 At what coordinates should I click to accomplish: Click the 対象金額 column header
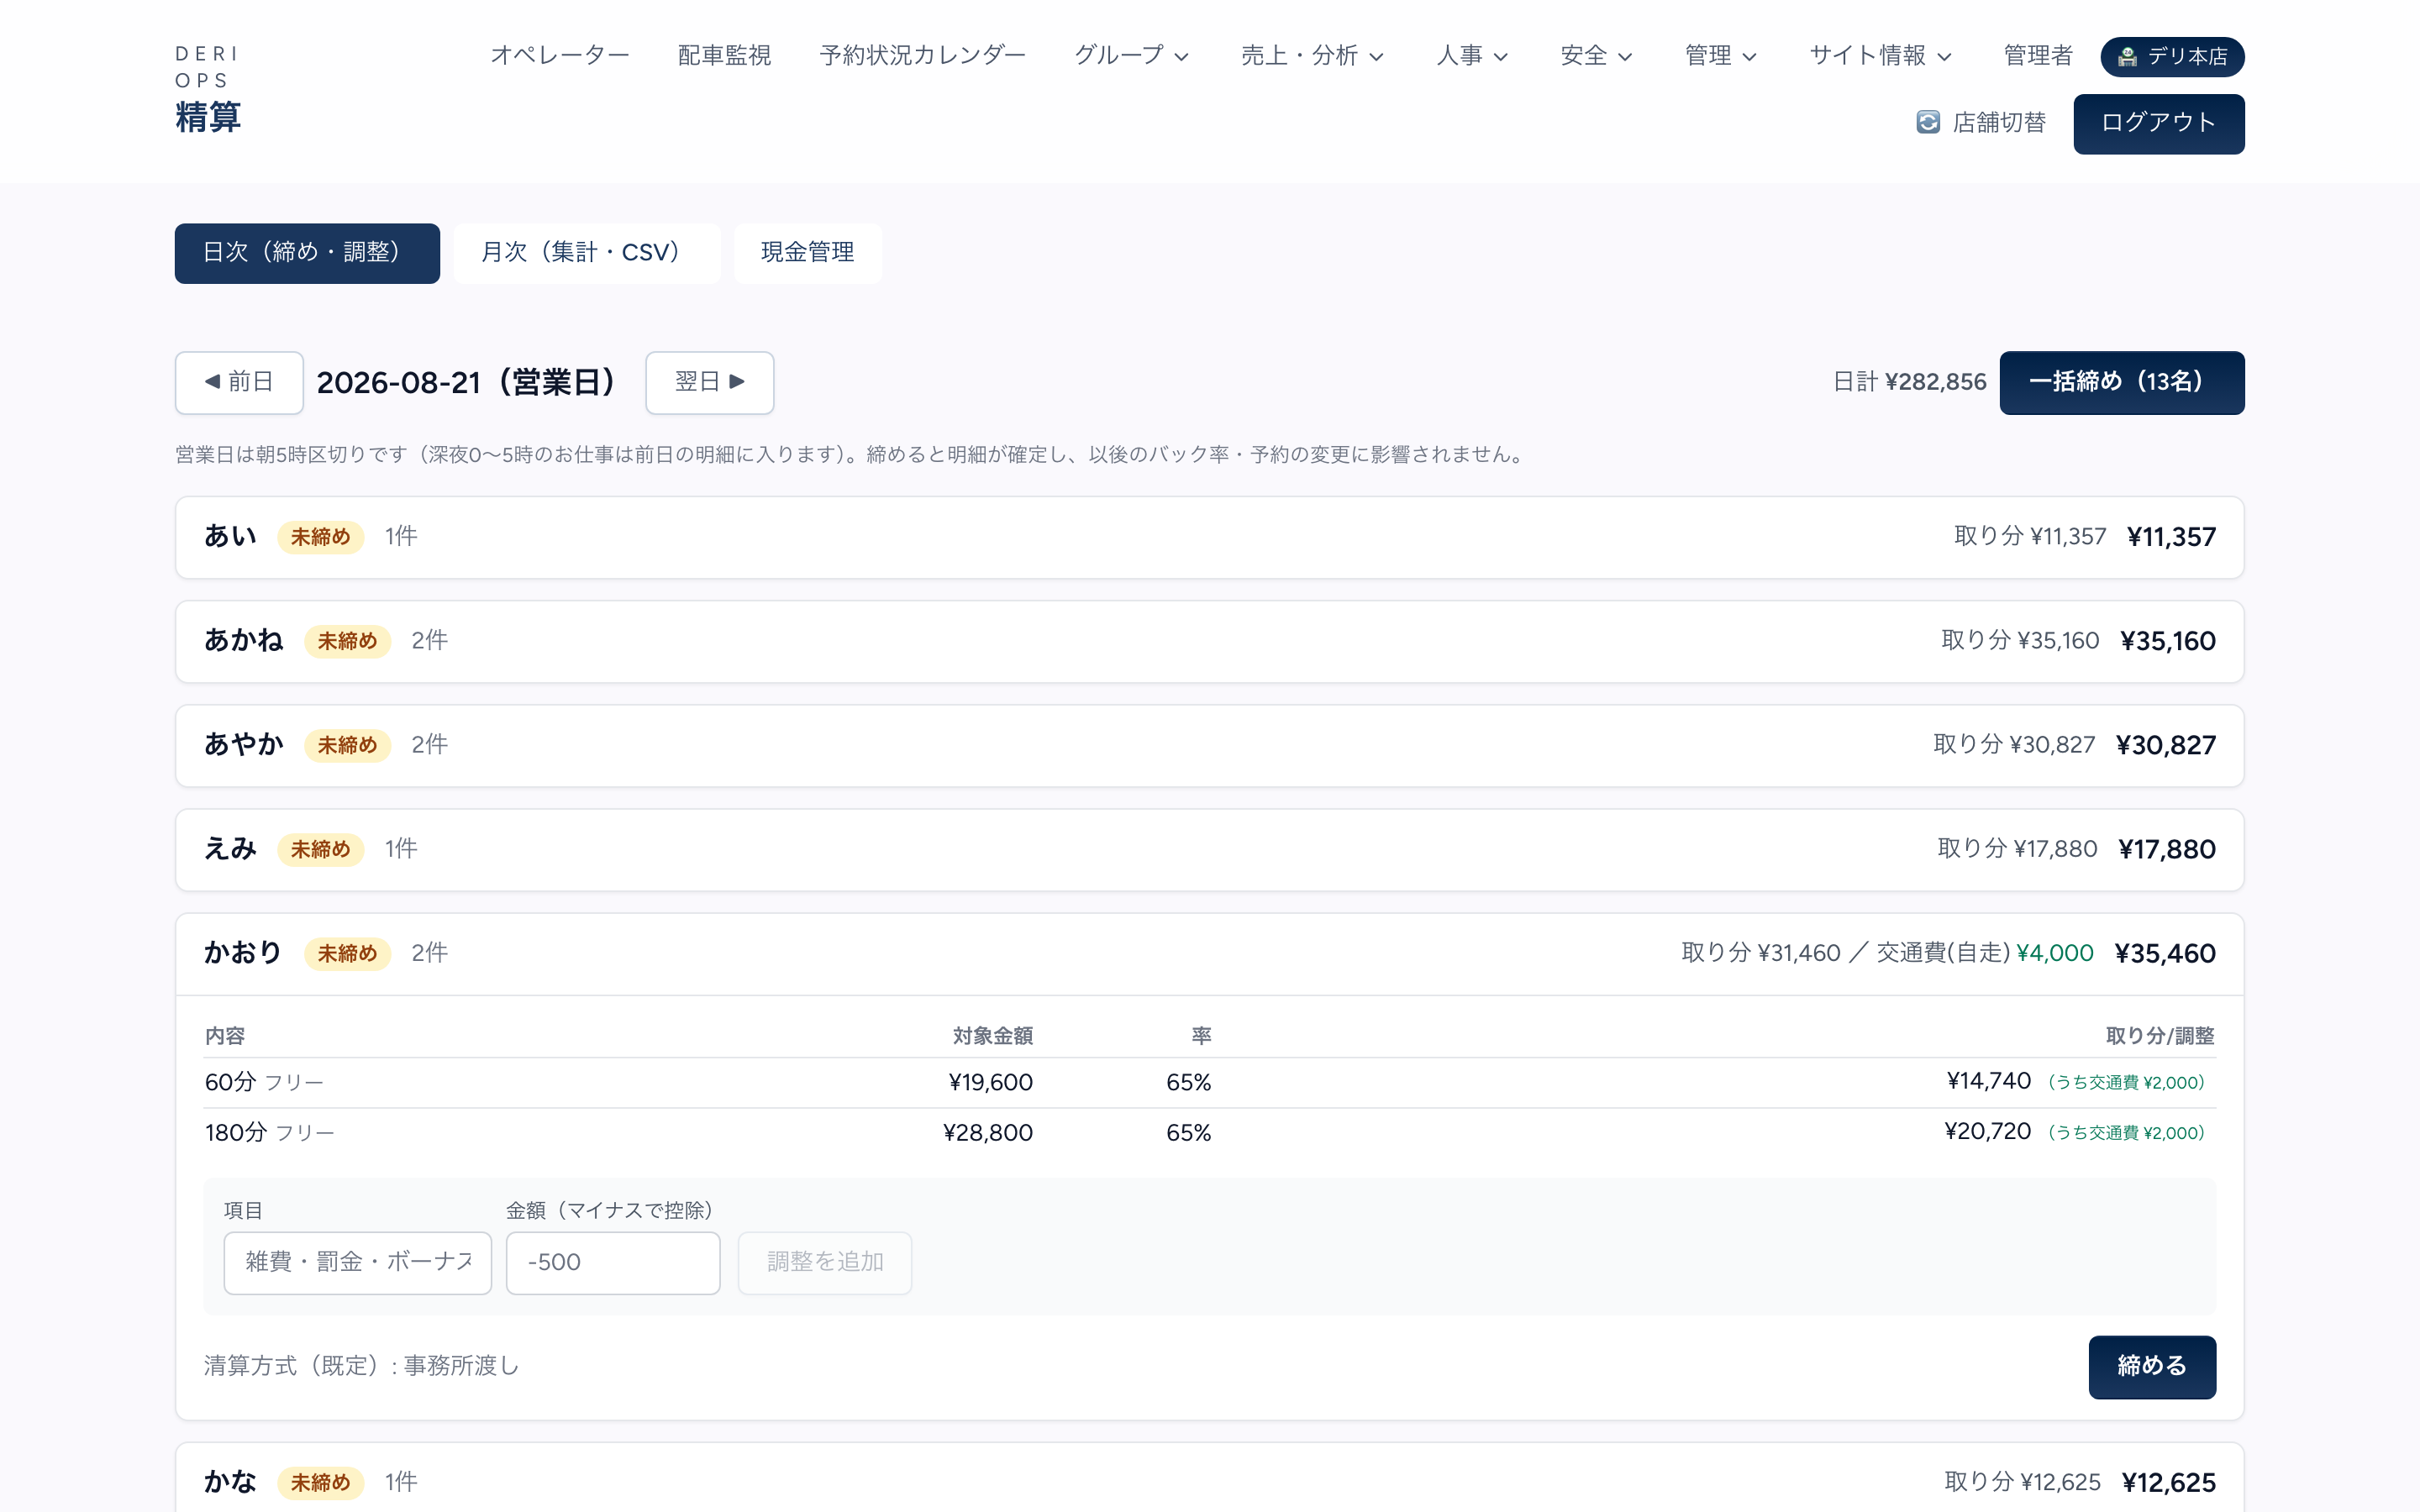[x=992, y=1036]
